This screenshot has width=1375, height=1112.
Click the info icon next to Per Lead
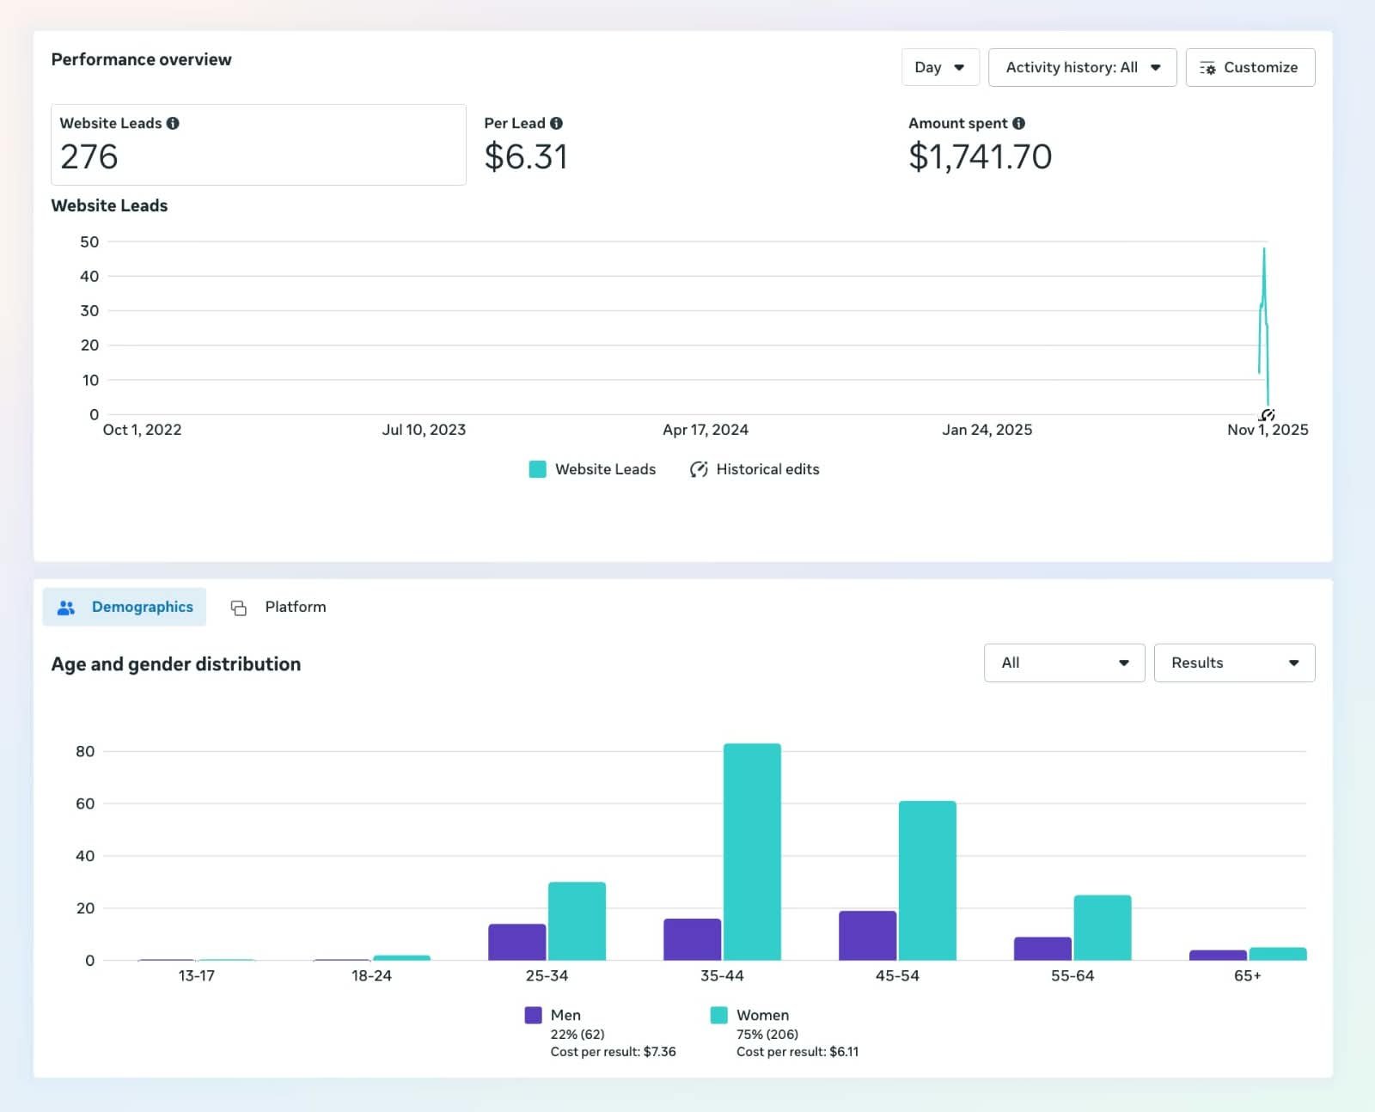coord(556,123)
